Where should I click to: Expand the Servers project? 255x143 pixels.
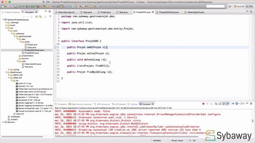3,122
